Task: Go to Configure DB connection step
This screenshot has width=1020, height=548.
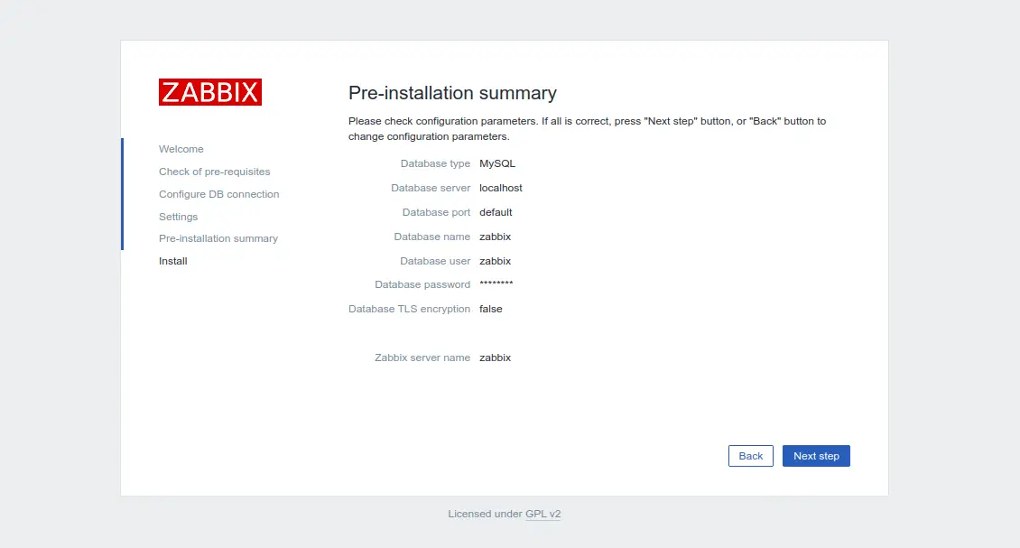Action: point(218,194)
